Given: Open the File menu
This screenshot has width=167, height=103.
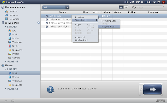Looking at the screenshot, I should (126, 2).
